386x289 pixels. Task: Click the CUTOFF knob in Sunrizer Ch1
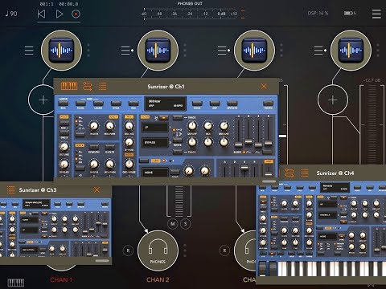[x=192, y=126]
